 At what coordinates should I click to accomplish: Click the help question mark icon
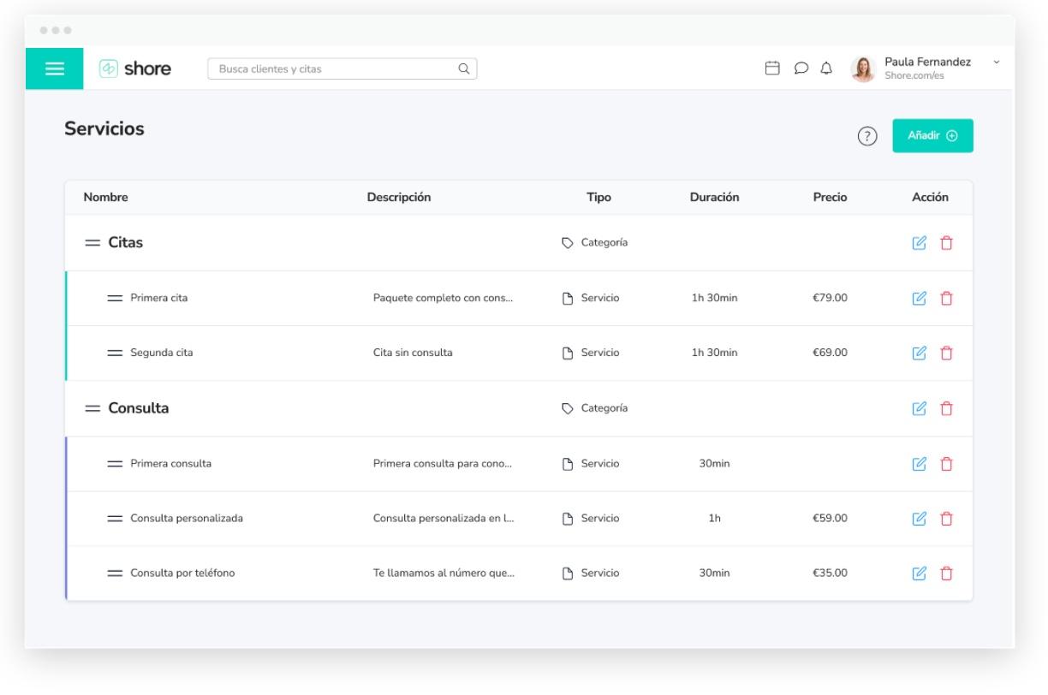867,136
